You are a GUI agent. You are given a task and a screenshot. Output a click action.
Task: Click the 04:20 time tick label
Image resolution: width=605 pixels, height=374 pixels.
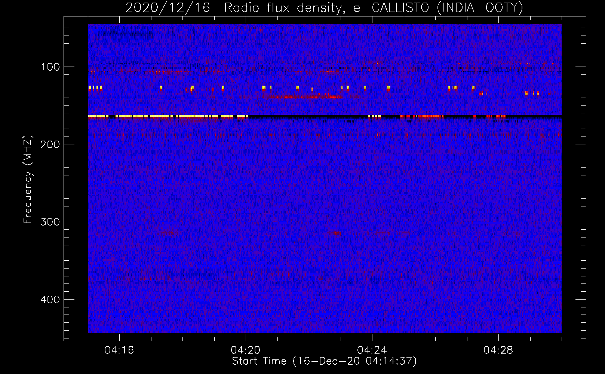tap(245, 350)
